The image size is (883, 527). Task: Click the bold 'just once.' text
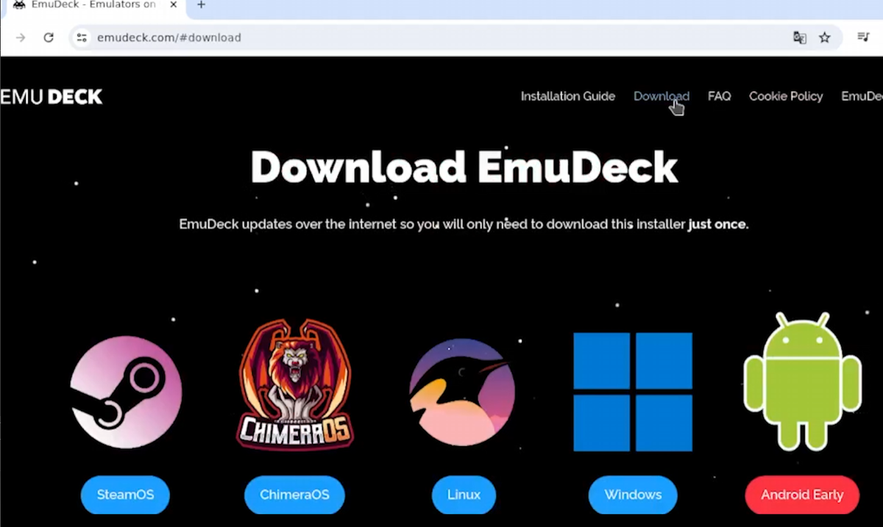[x=718, y=224]
